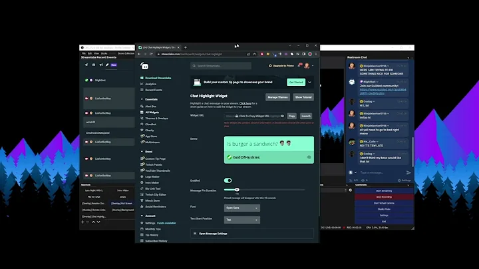This screenshot has height=269, width=479.
Task: Click the Click To Copy Widget URL field
Action: click(x=254, y=116)
